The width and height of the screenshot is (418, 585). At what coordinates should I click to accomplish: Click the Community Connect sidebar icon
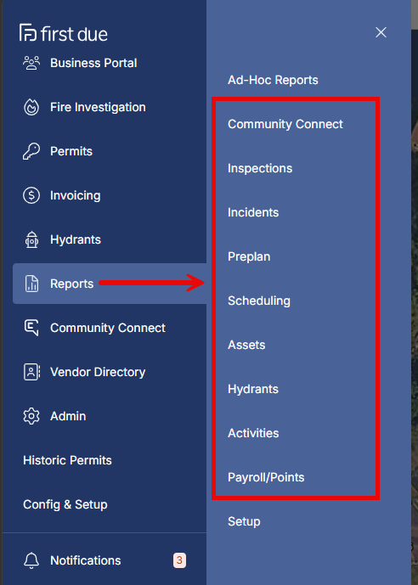(31, 328)
